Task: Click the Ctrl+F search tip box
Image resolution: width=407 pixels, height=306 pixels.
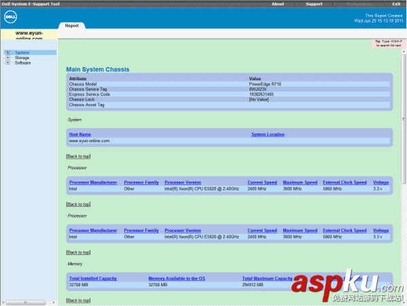Action: (x=389, y=44)
